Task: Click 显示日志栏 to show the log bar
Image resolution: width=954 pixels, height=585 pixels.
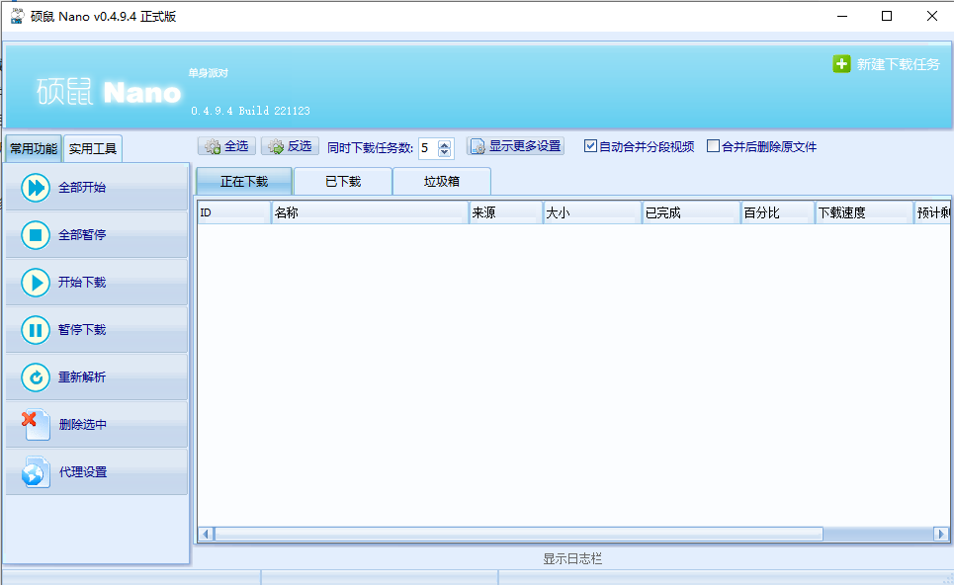Action: tap(572, 559)
